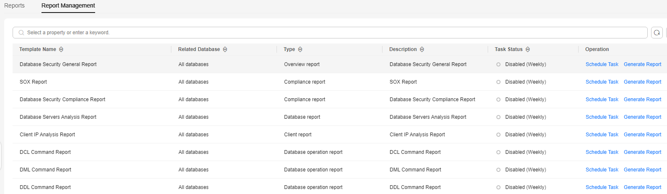Switch to the Reports tab
Image resolution: width=667 pixels, height=194 pixels.
(x=14, y=6)
